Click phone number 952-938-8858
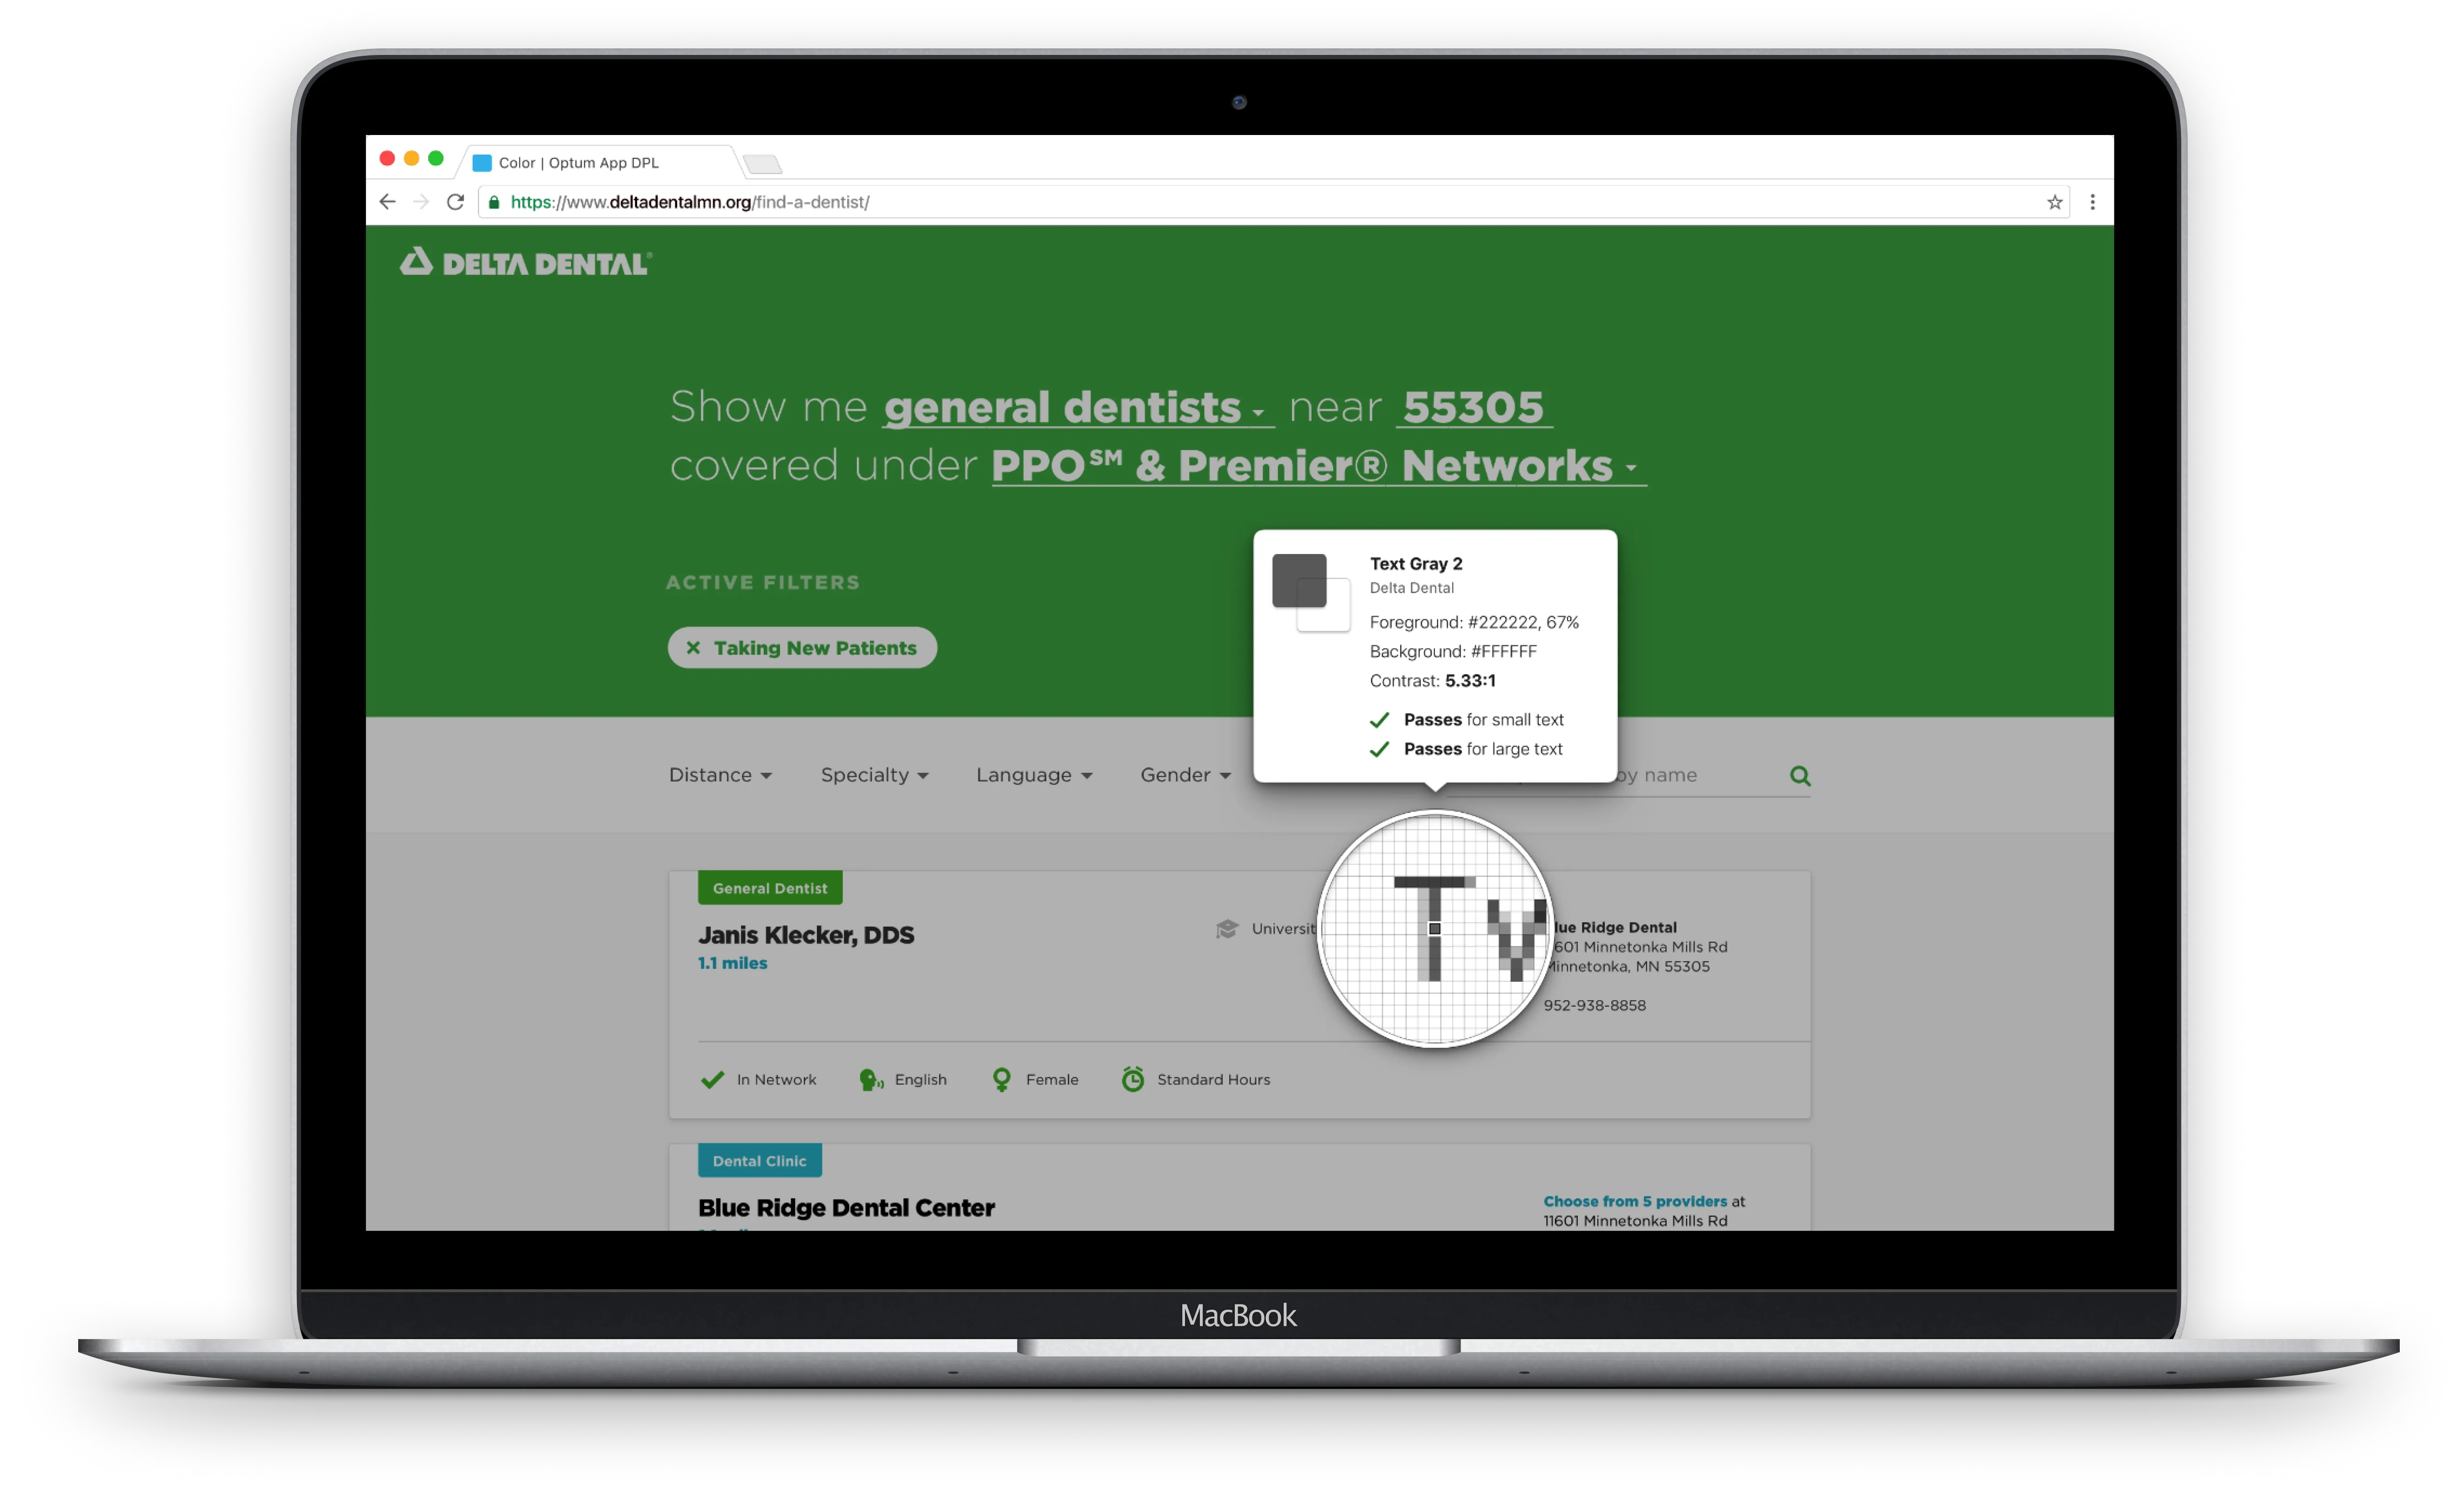 pos(1594,1005)
